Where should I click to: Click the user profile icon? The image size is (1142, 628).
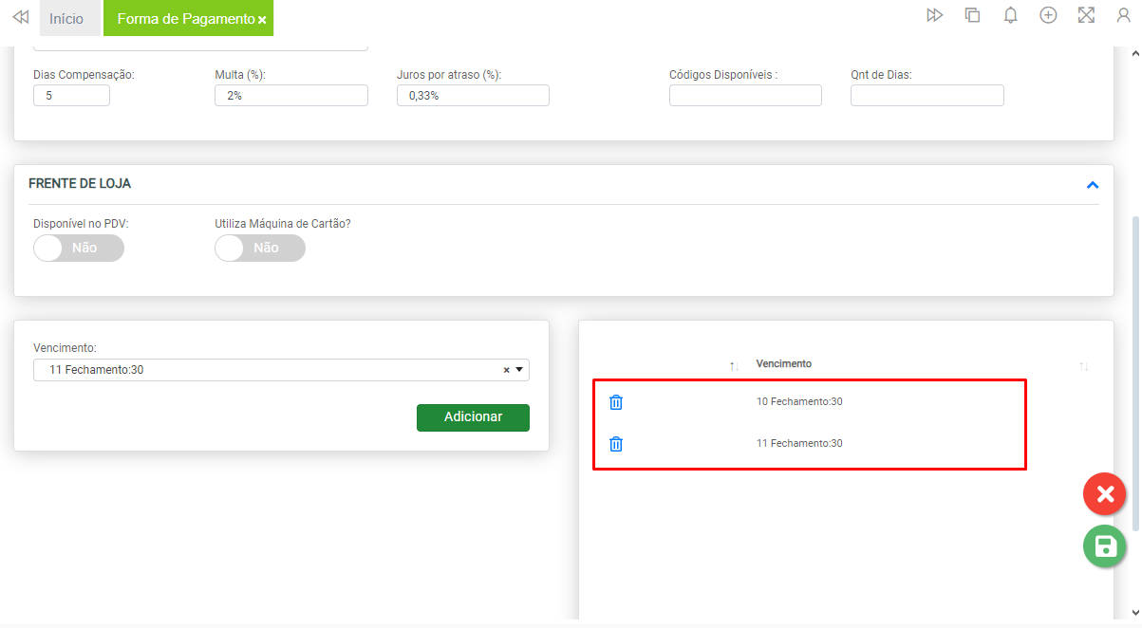click(1123, 15)
